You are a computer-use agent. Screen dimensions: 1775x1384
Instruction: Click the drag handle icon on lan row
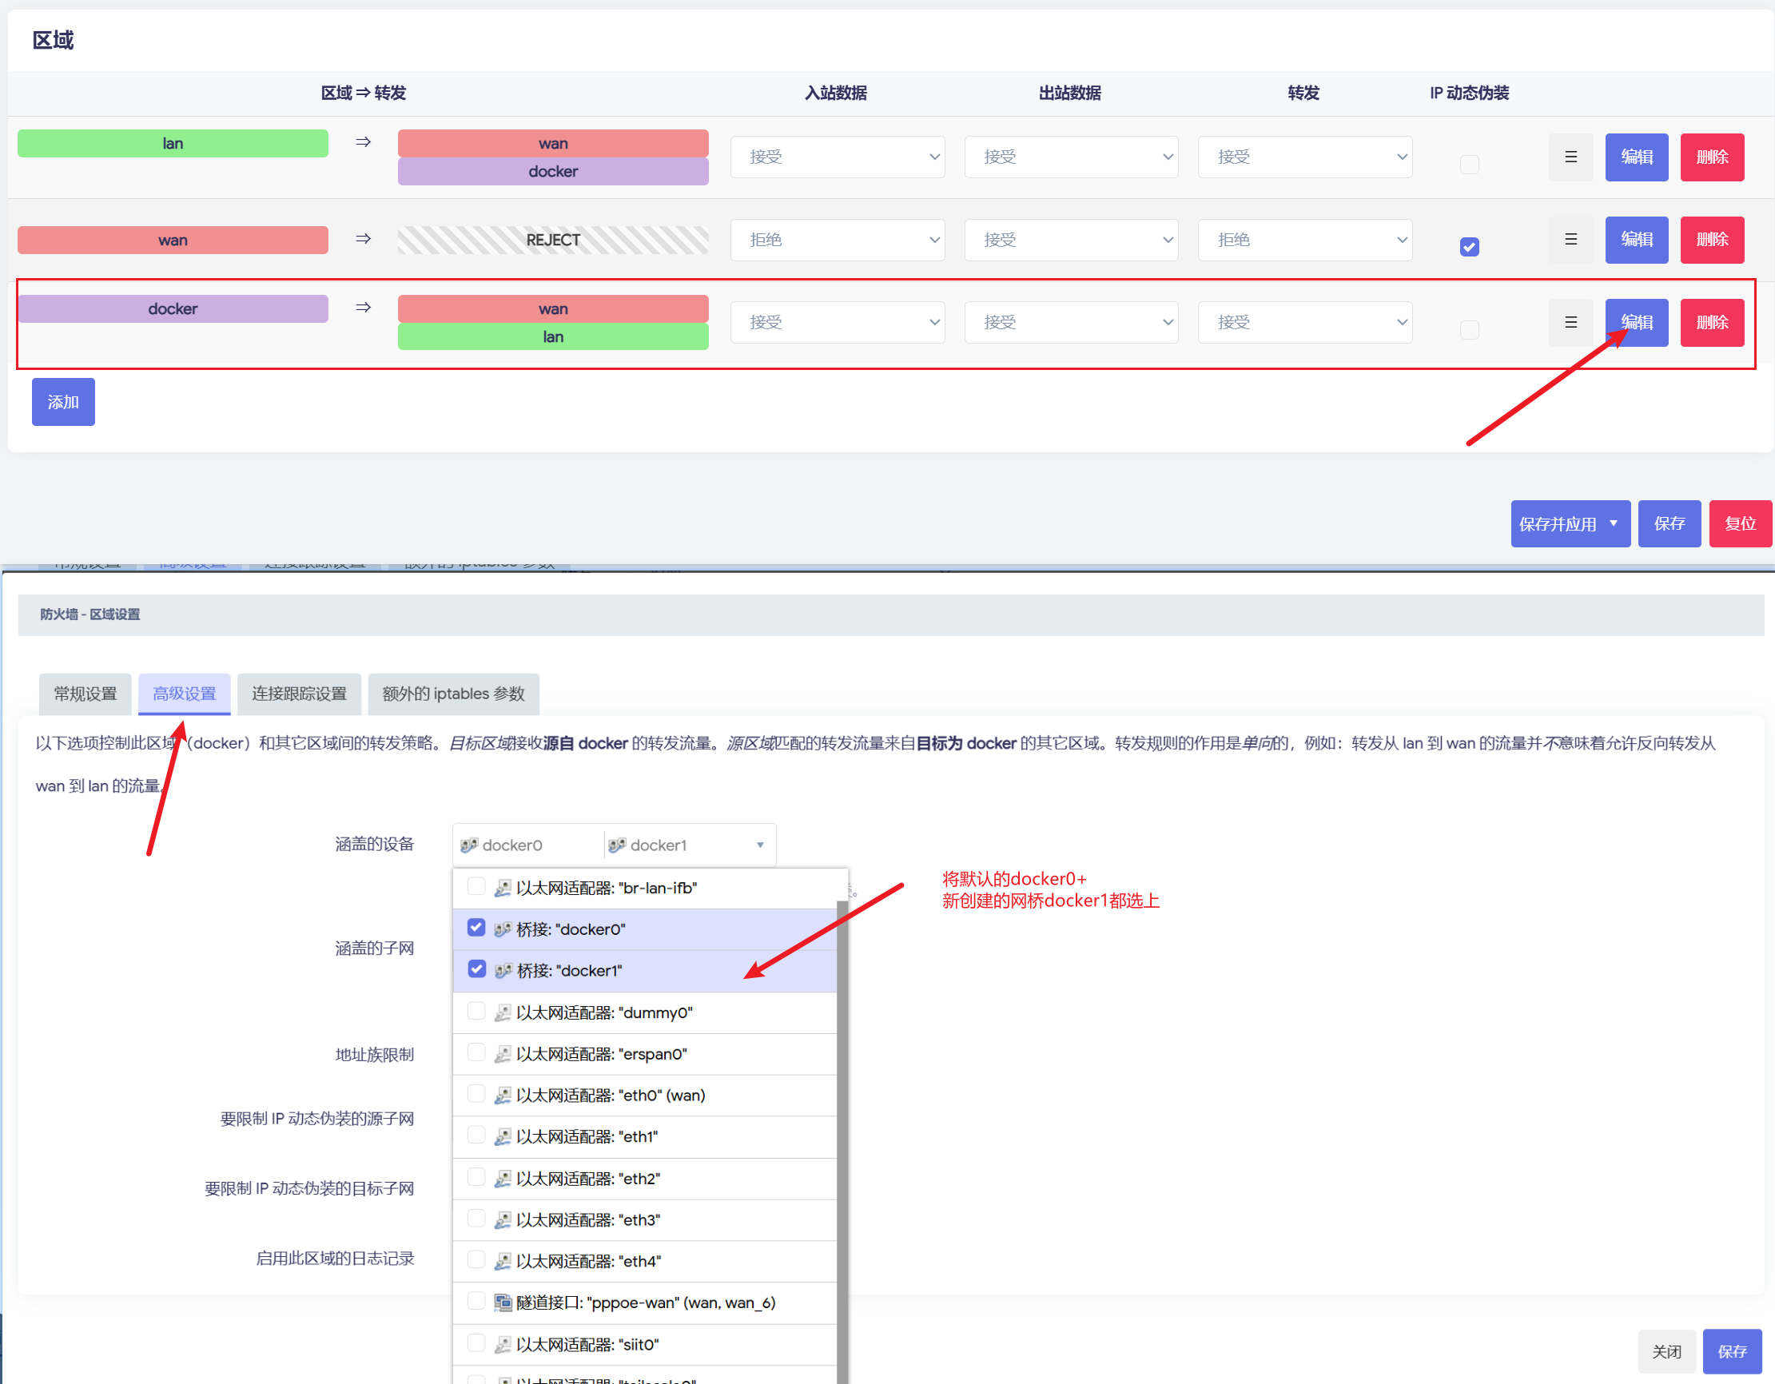1570,157
